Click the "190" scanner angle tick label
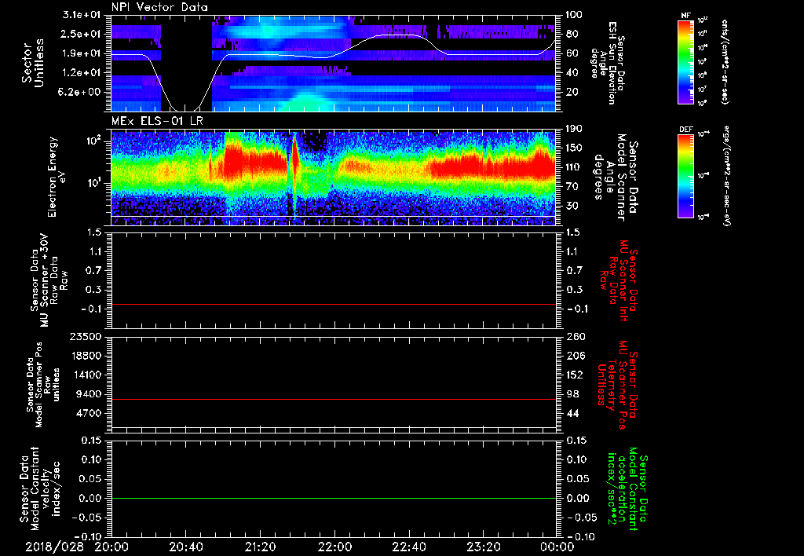This screenshot has height=556, width=804. pos(574,129)
